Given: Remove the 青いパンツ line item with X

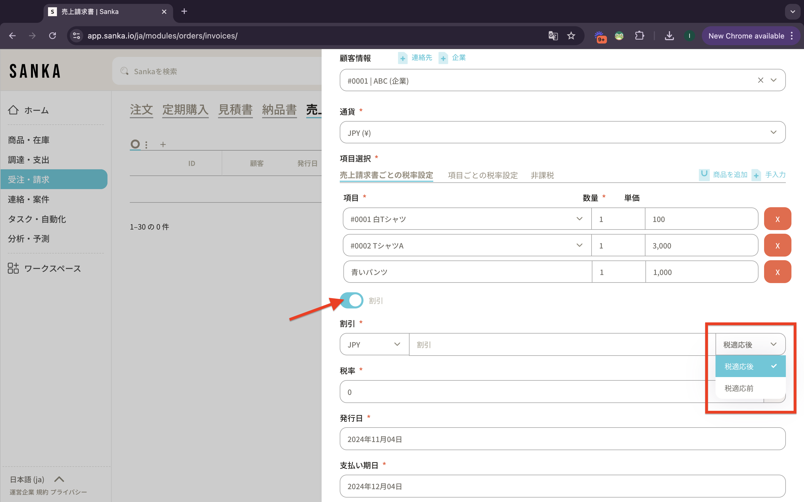Looking at the screenshot, I should point(777,272).
